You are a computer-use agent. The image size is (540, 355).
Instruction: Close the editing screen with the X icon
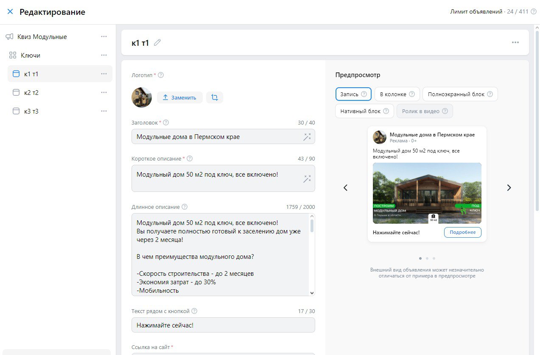pos(10,12)
